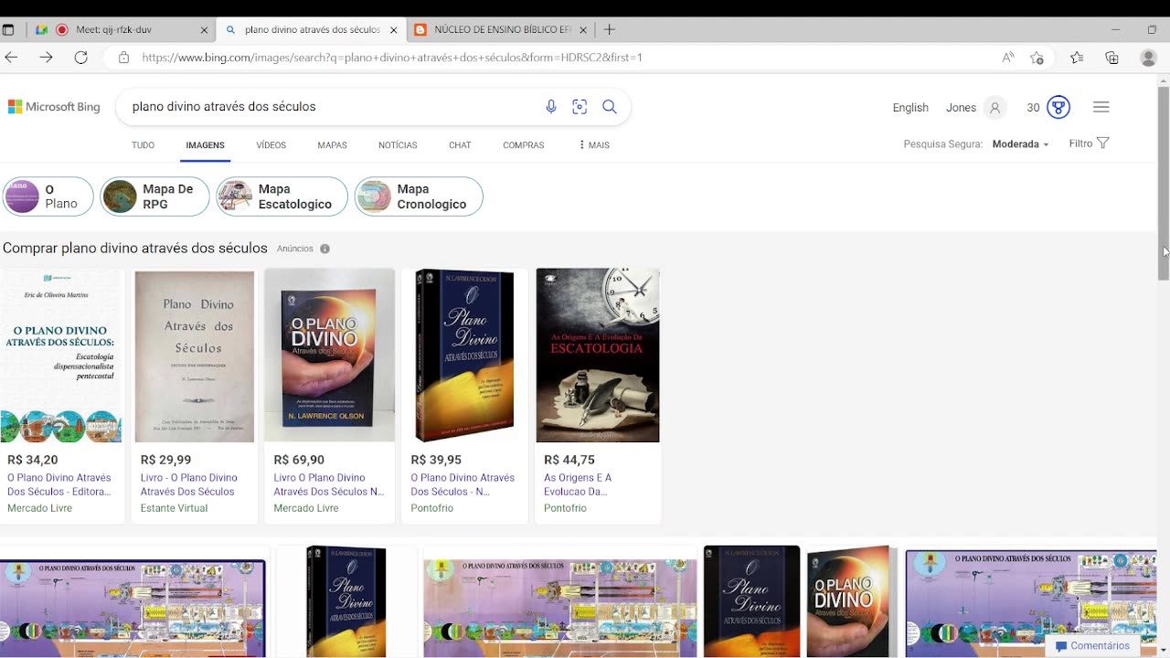Open the browser collections icon
This screenshot has height=658, width=1170.
[1111, 58]
